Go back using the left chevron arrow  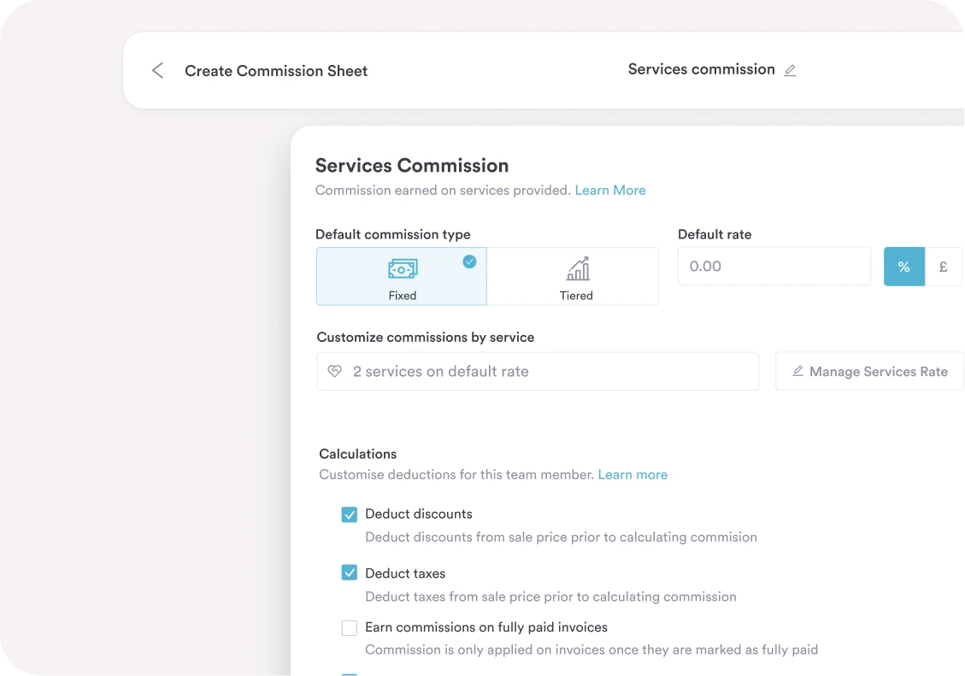coord(157,71)
